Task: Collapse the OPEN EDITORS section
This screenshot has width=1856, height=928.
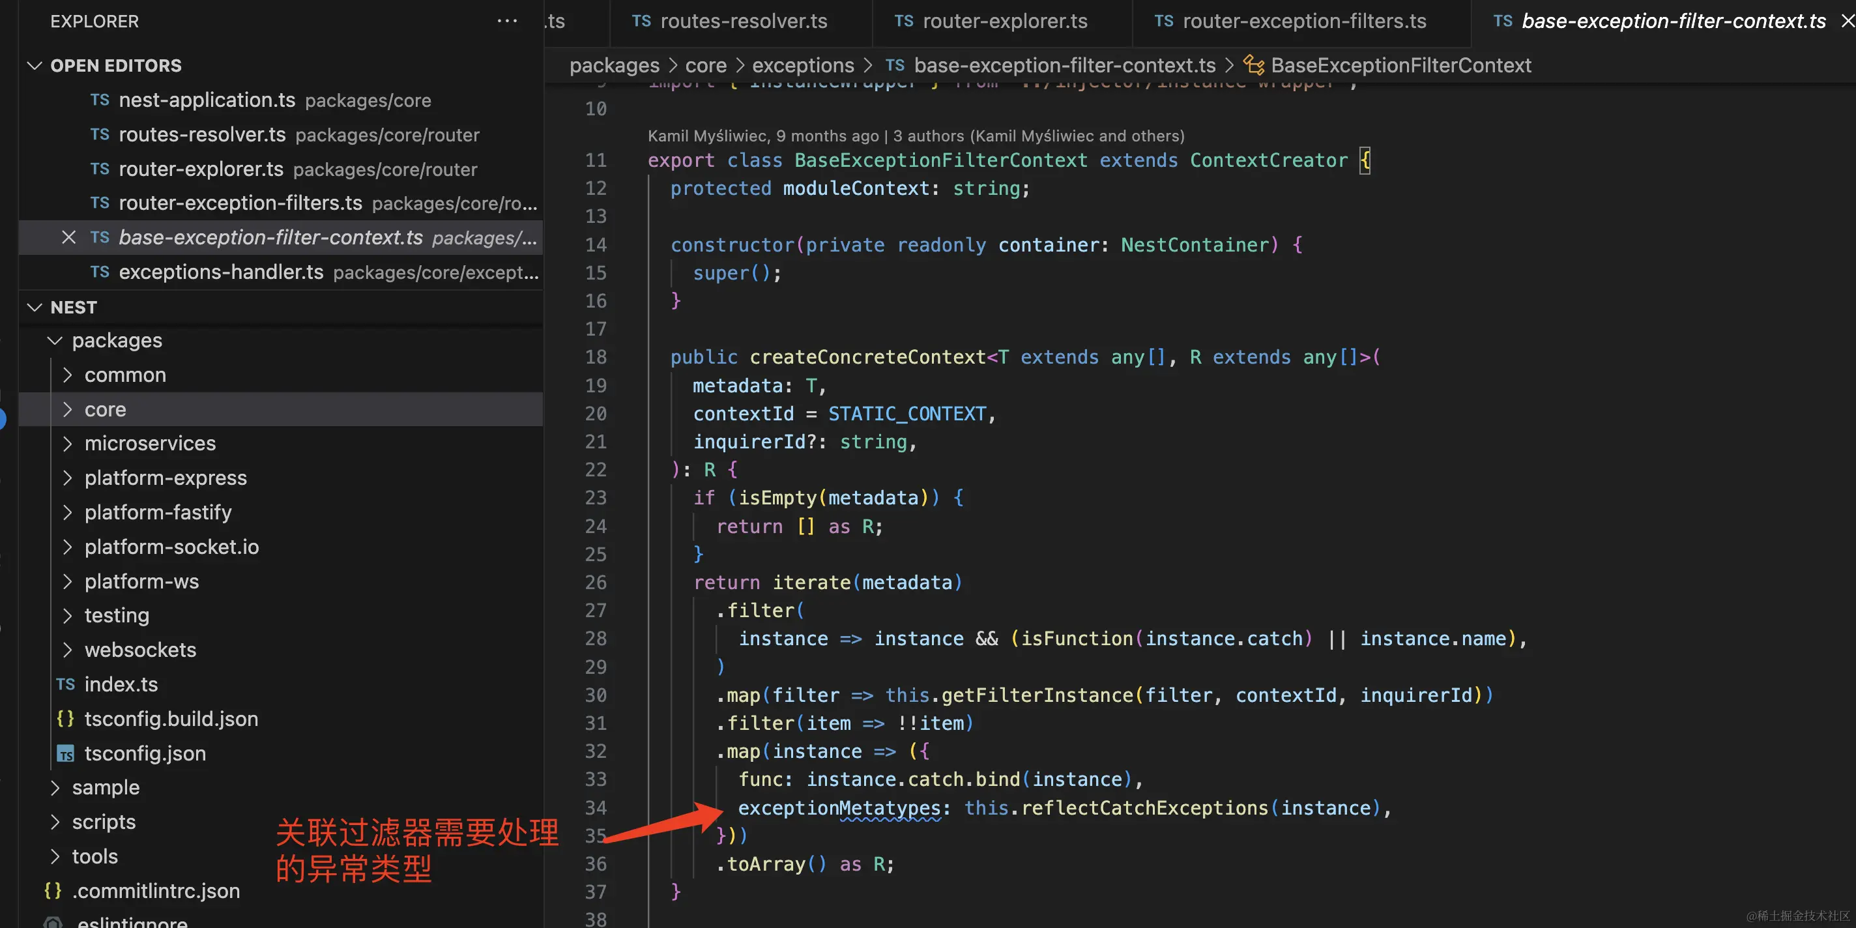Action: click(x=34, y=66)
